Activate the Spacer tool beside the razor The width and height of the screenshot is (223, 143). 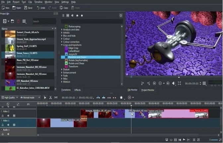click(56, 97)
